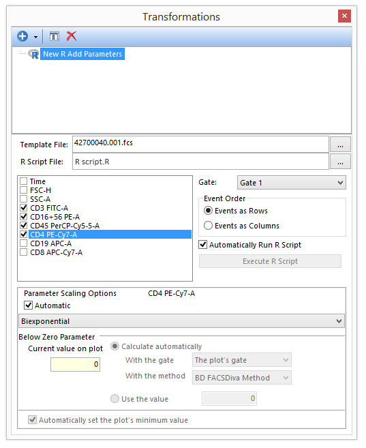Screen dimensions: 366x448
Task: Click the Use the value number field
Action: [x=229, y=399]
